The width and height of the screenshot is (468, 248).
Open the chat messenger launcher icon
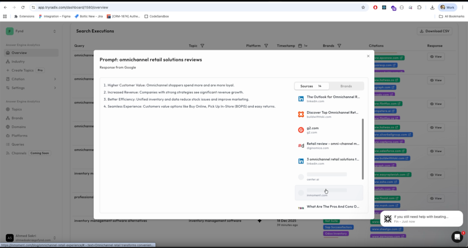point(457,237)
